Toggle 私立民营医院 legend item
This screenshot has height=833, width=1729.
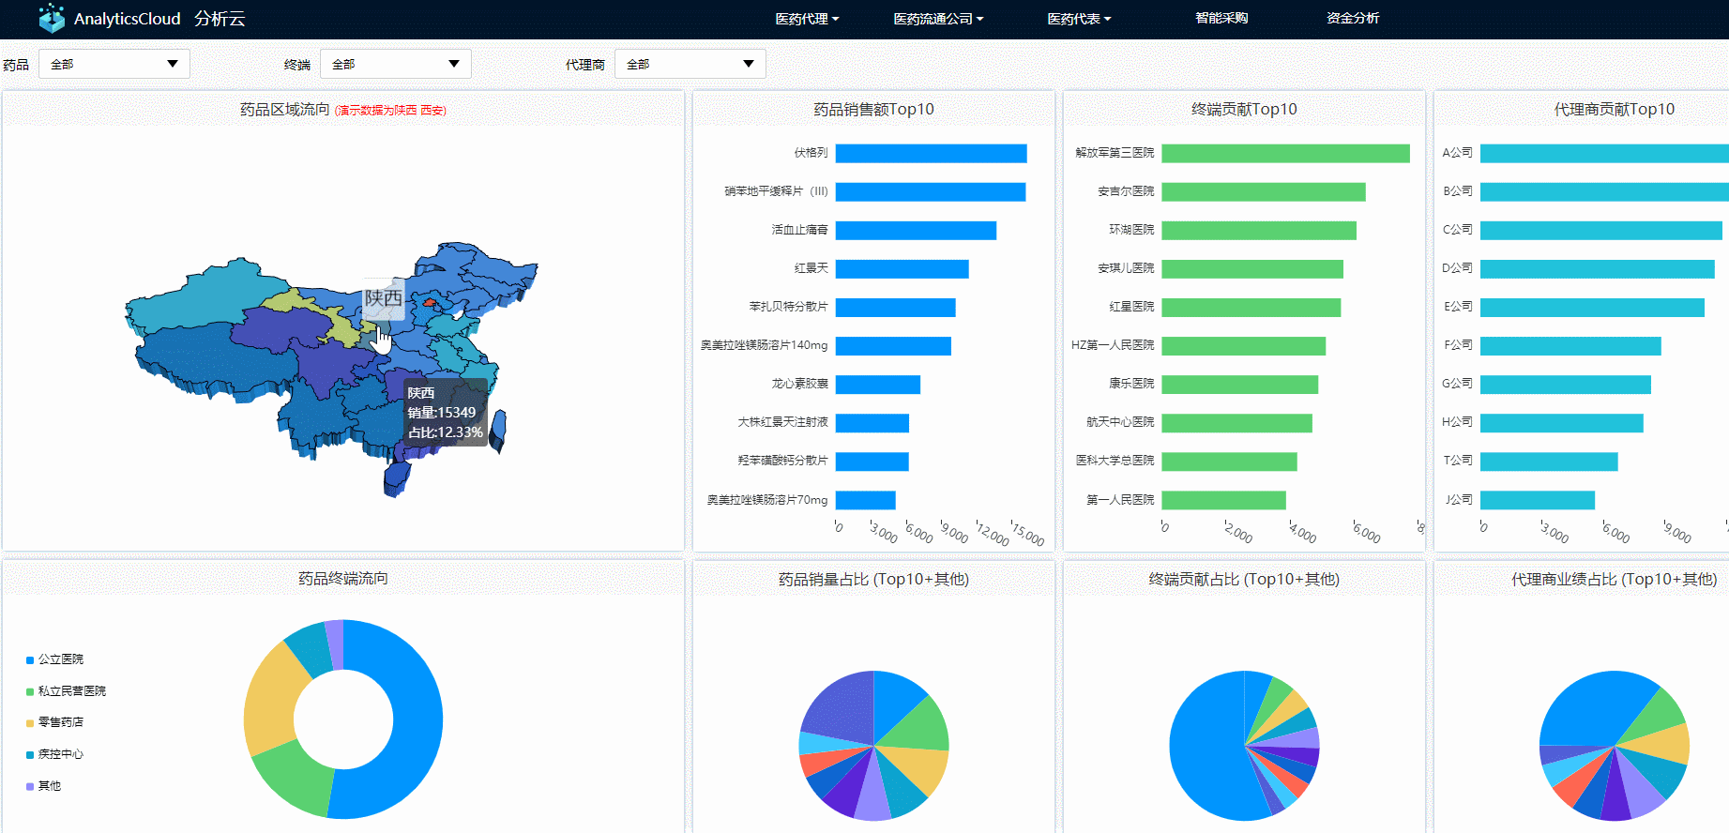(67, 691)
